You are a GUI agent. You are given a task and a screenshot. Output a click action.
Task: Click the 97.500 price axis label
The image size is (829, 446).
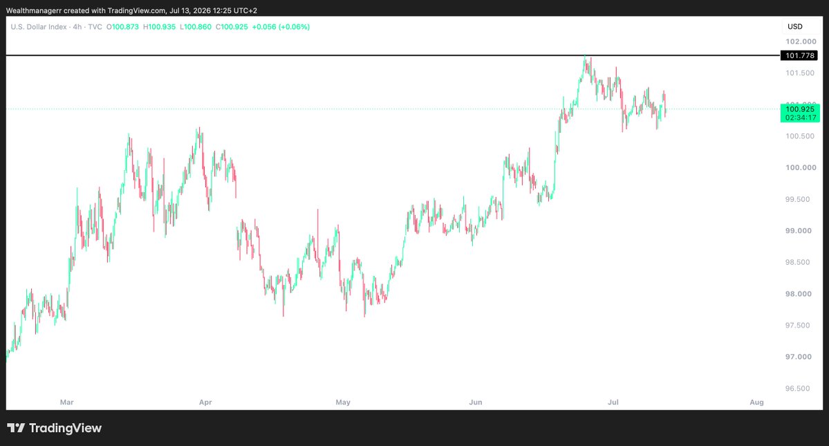pyautogui.click(x=798, y=325)
